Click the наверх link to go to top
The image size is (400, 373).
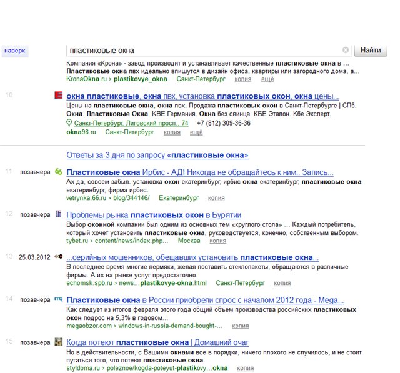(x=15, y=51)
